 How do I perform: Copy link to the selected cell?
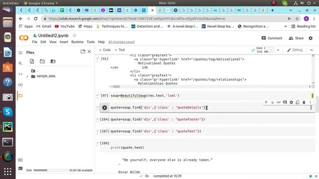pos(279,102)
